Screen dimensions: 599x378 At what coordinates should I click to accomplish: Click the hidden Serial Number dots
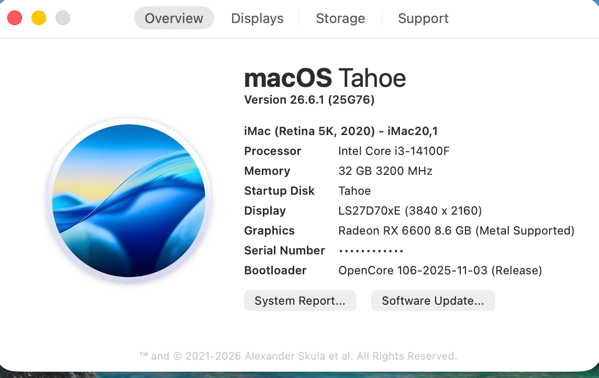coord(371,251)
